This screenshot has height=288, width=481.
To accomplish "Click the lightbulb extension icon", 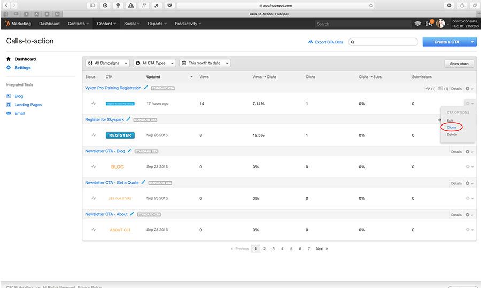I will pyautogui.click(x=118, y=5).
